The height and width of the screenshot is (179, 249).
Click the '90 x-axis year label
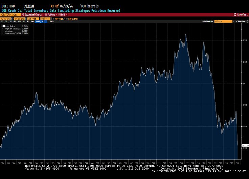[36, 163]
